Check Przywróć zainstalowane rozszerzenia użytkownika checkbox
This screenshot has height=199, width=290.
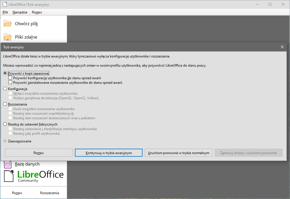[x=10, y=82]
